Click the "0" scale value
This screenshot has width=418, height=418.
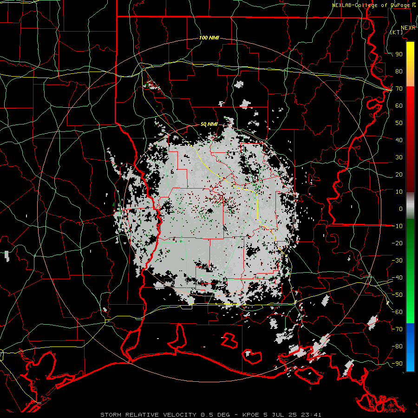(x=401, y=209)
